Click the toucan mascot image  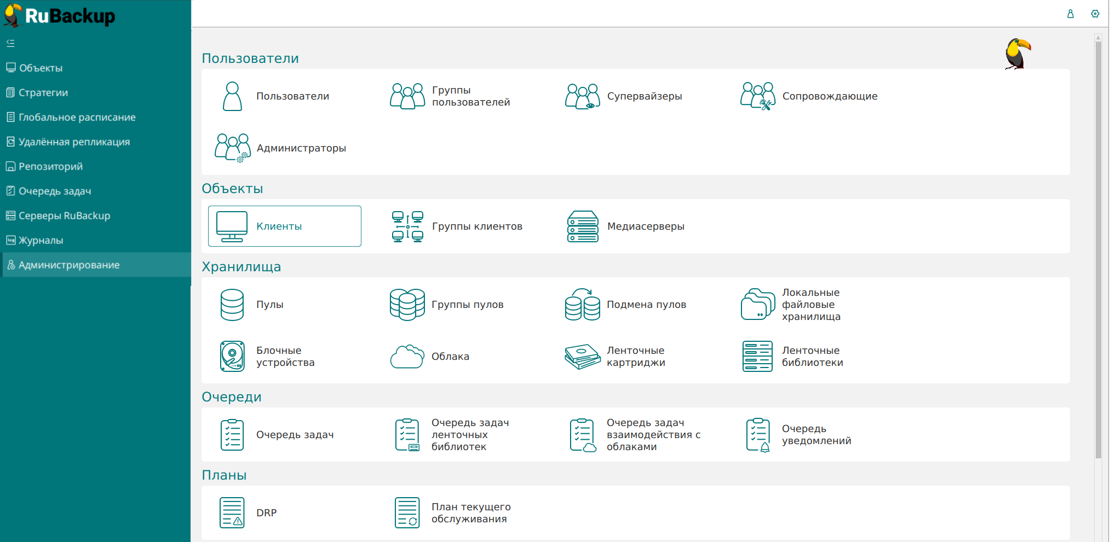[x=1017, y=54]
